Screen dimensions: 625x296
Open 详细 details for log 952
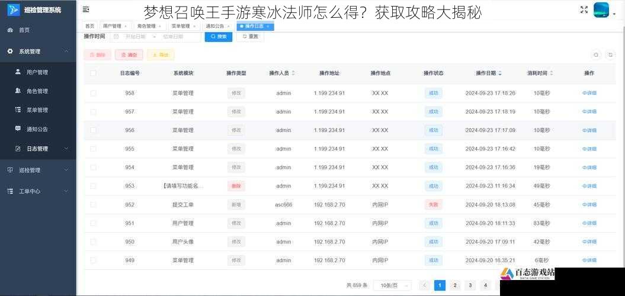(x=589, y=205)
